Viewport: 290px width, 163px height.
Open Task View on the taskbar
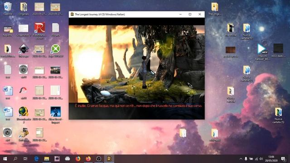pyautogui.click(x=25, y=159)
